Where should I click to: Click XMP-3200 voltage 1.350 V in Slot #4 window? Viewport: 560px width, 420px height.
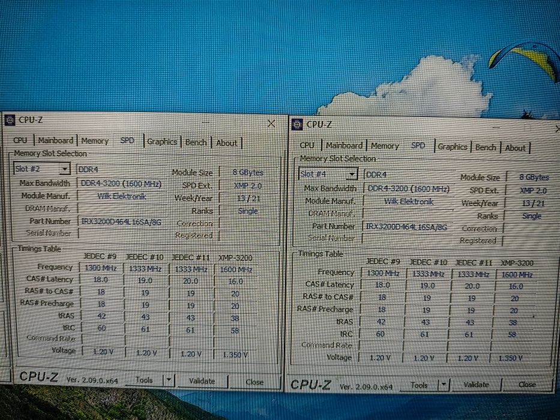pyautogui.click(x=510, y=358)
